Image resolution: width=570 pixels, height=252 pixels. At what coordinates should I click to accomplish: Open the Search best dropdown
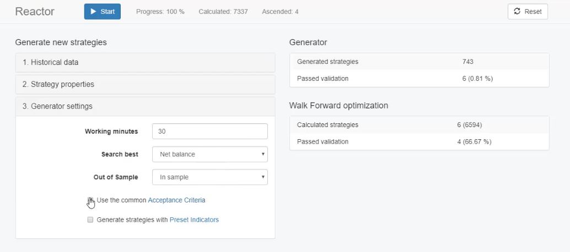tap(209, 155)
